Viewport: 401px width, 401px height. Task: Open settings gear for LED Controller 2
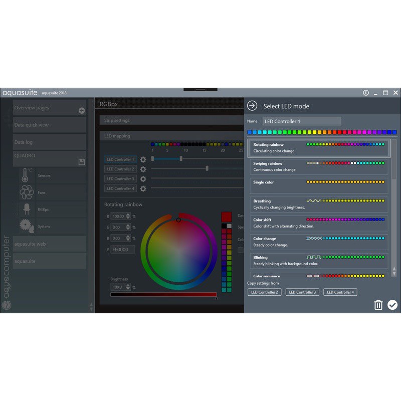143,169
